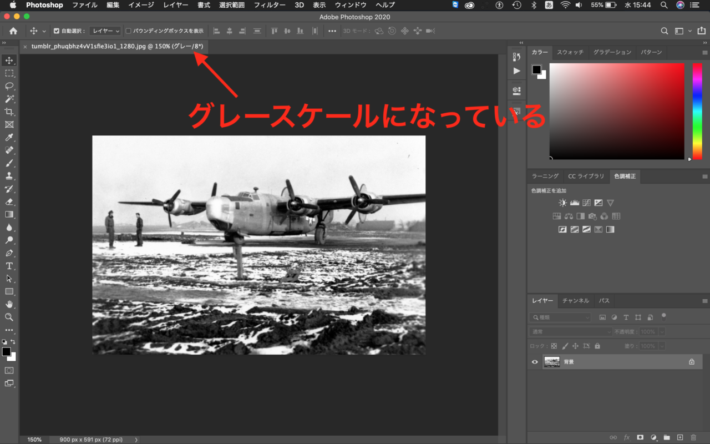This screenshot has width=710, height=444.
Task: Swap foreground and background colors
Action: pos(13,341)
